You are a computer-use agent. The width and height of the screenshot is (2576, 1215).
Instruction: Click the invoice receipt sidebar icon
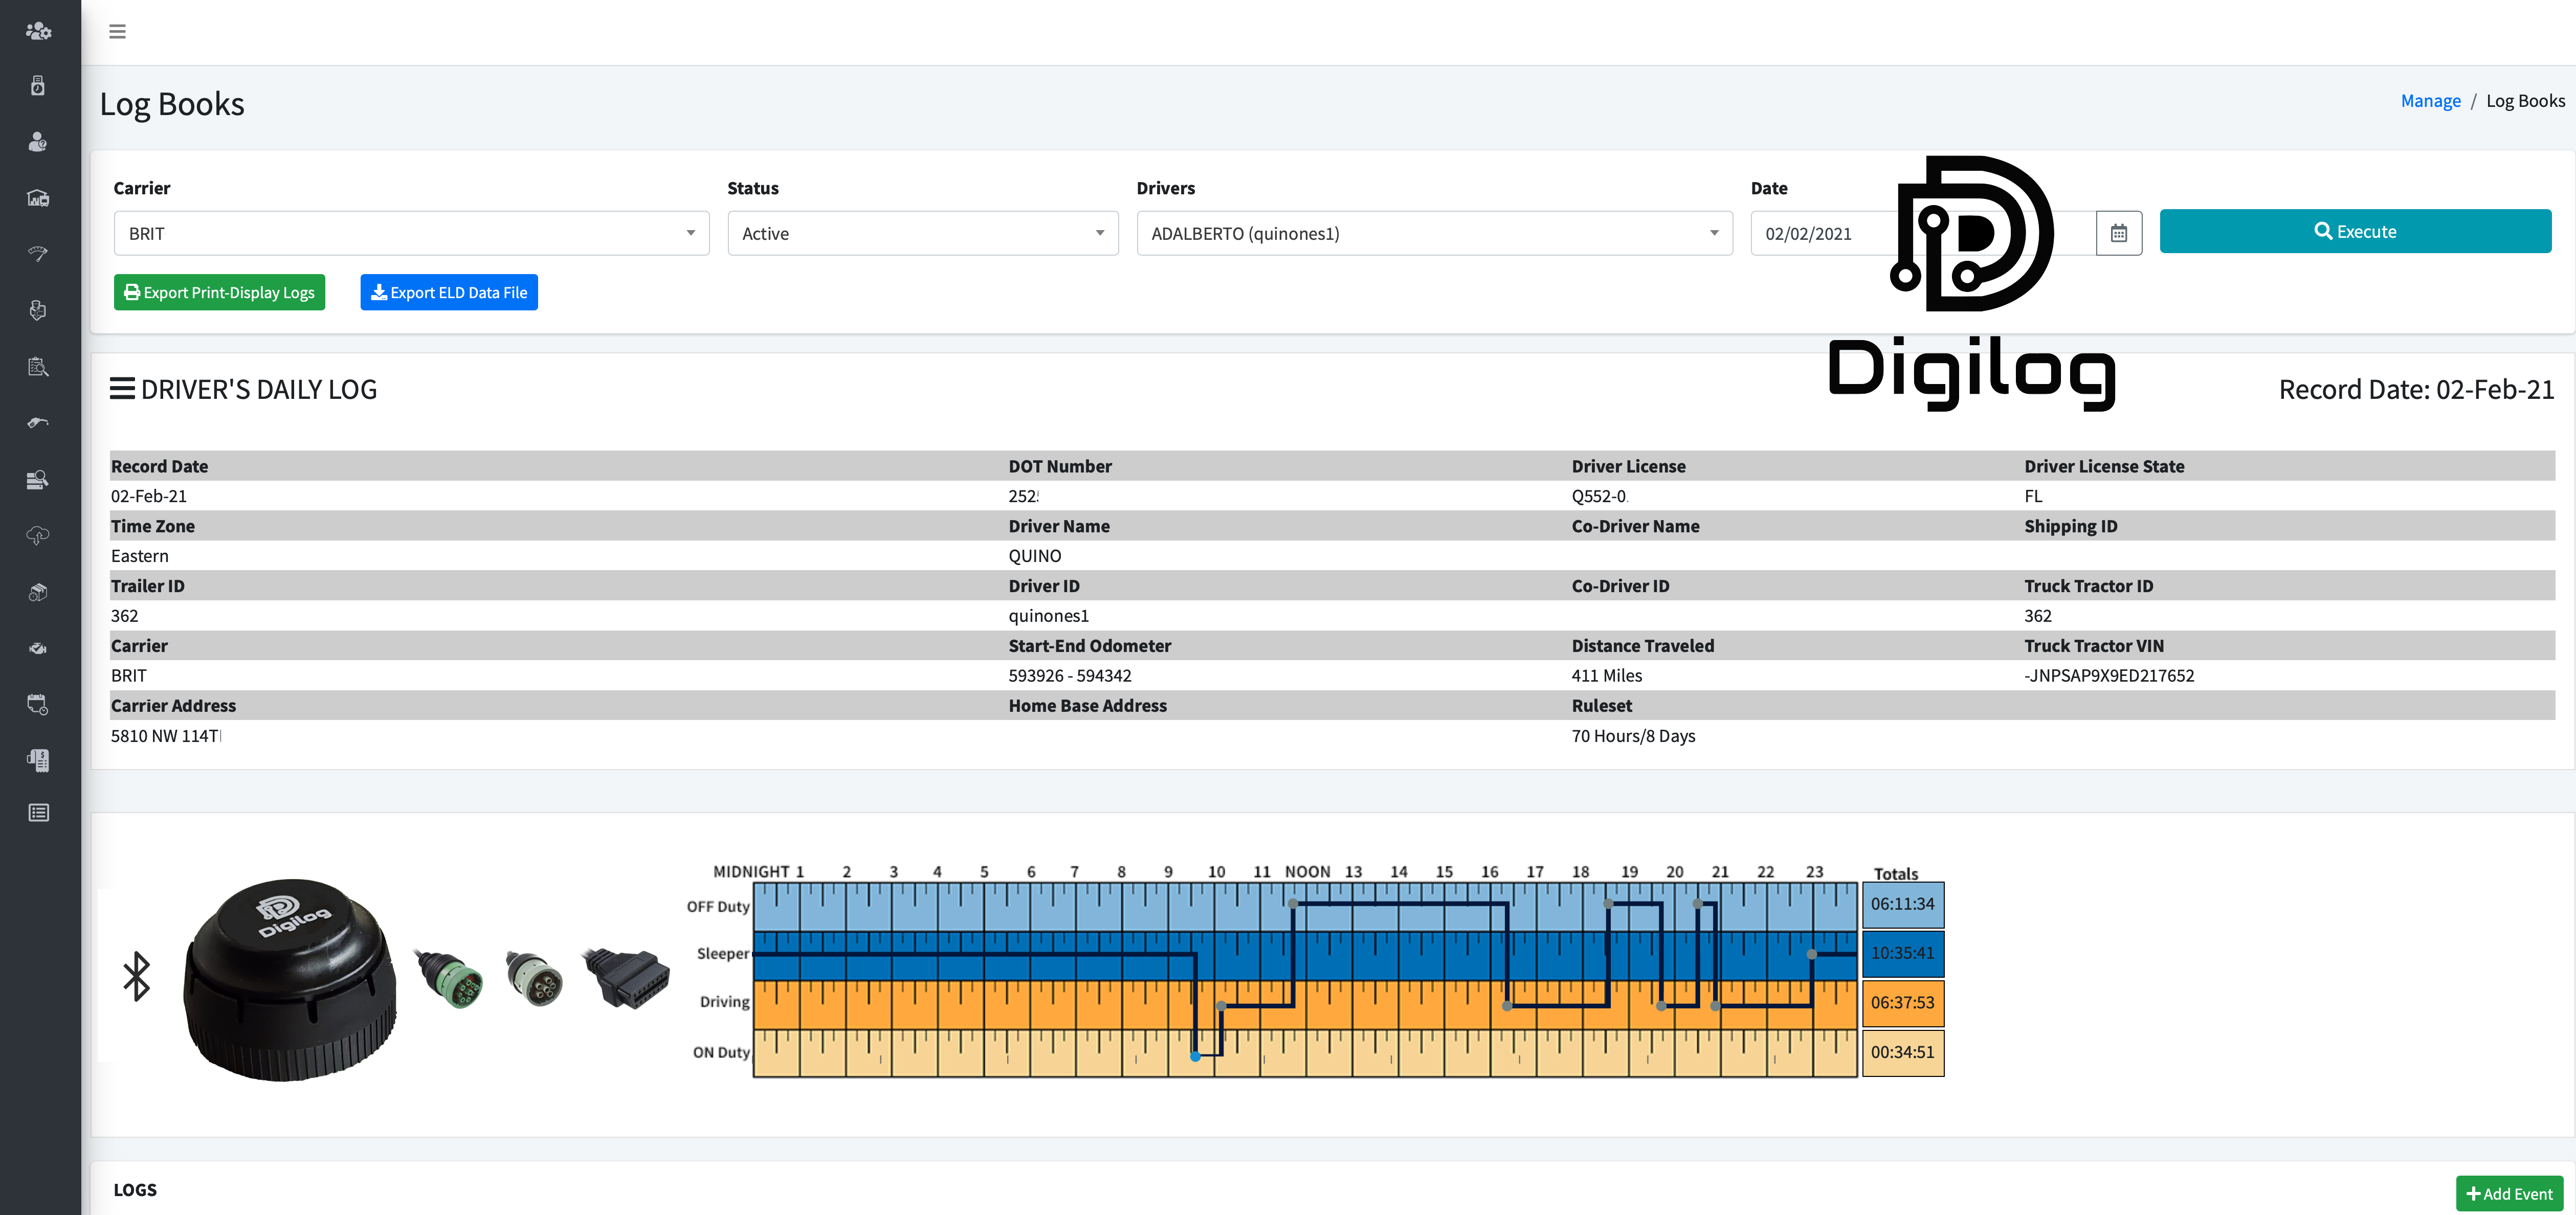click(x=38, y=760)
